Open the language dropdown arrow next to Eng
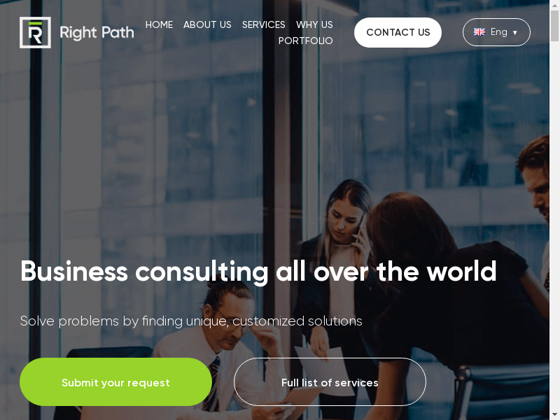 (515, 32)
